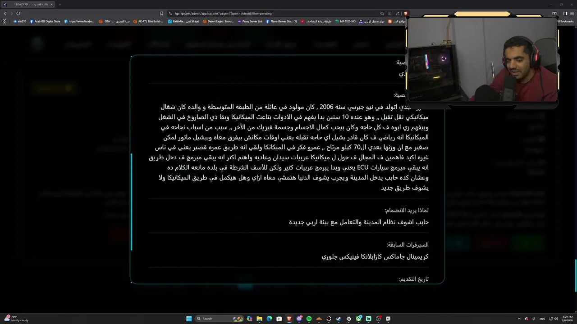The image size is (577, 324).
Task: Open Discord from the taskbar
Action: pyautogui.click(x=299, y=319)
